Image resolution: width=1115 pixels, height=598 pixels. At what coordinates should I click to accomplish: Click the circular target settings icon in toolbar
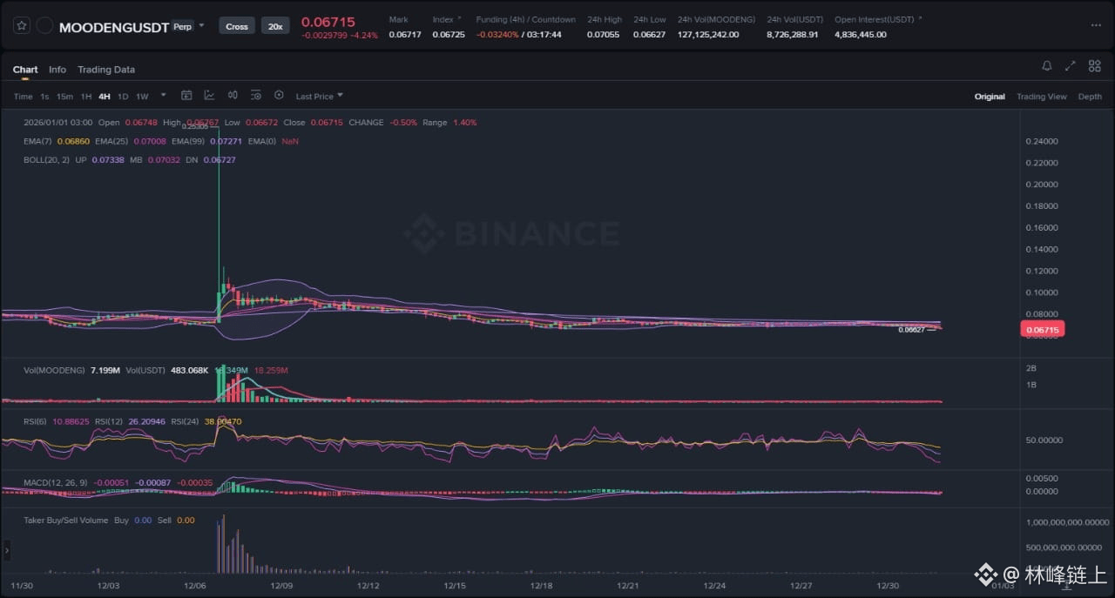pyautogui.click(x=279, y=96)
